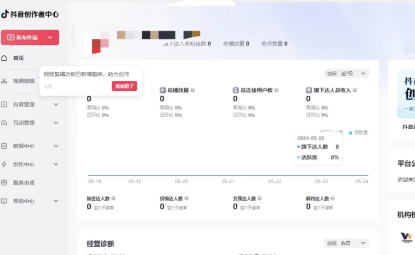Expand the 数据中心 chevron

click(x=56, y=146)
